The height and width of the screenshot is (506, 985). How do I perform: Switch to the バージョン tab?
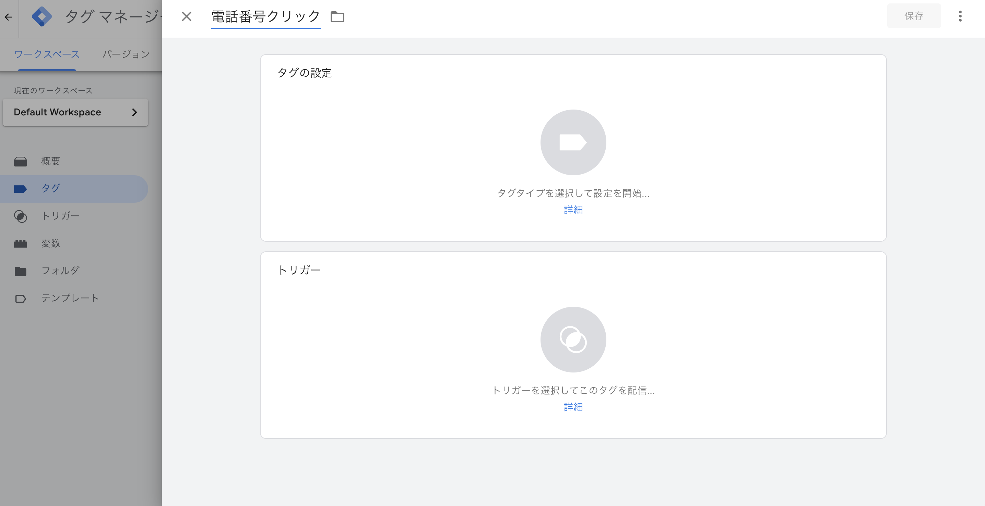pos(126,54)
